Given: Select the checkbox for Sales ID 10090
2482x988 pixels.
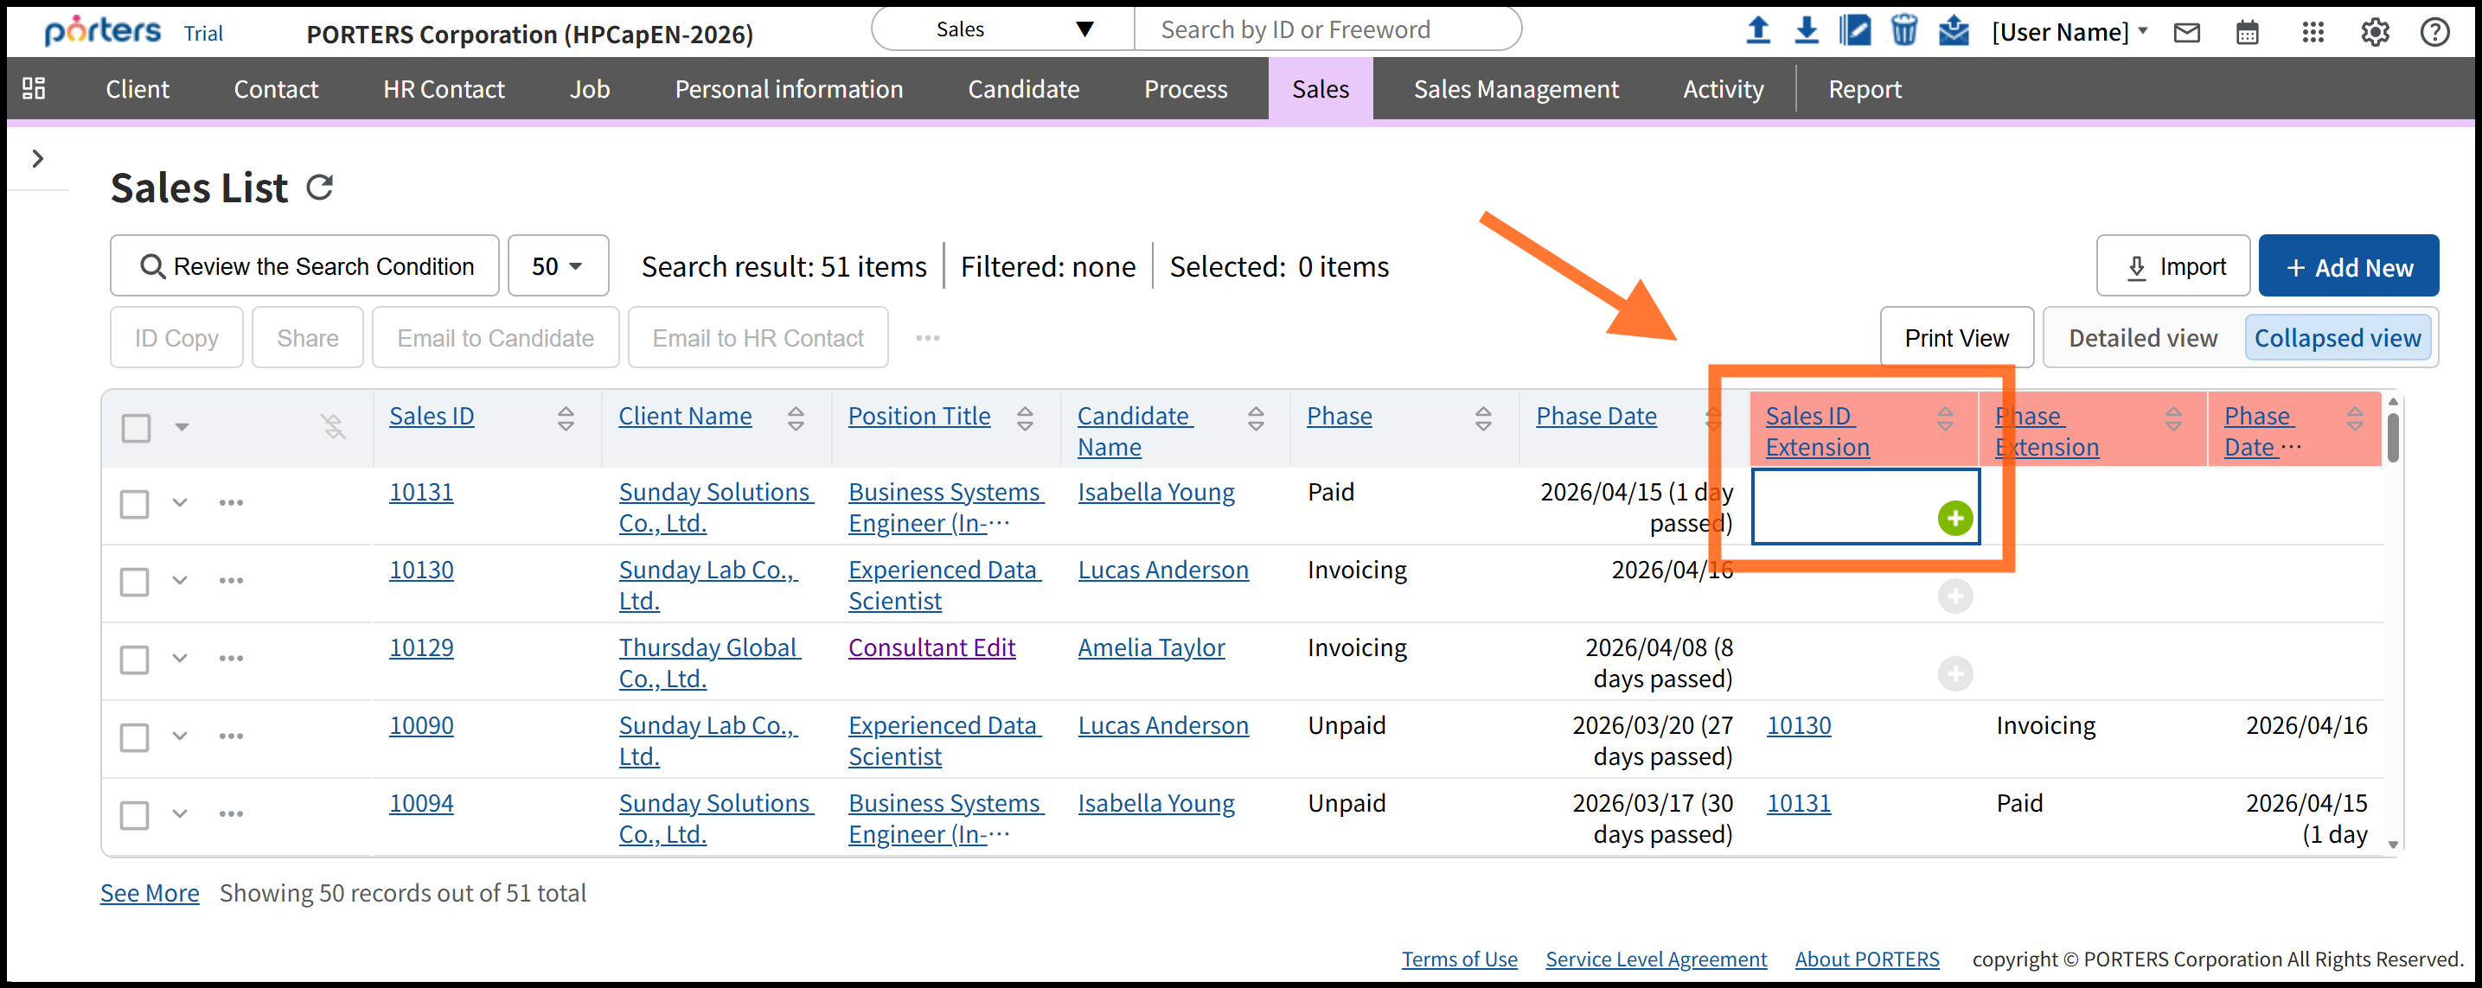Looking at the screenshot, I should (x=135, y=736).
